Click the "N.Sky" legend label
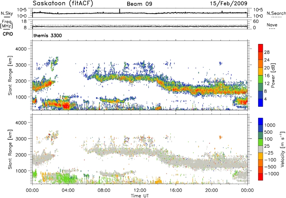 pos(7,13)
